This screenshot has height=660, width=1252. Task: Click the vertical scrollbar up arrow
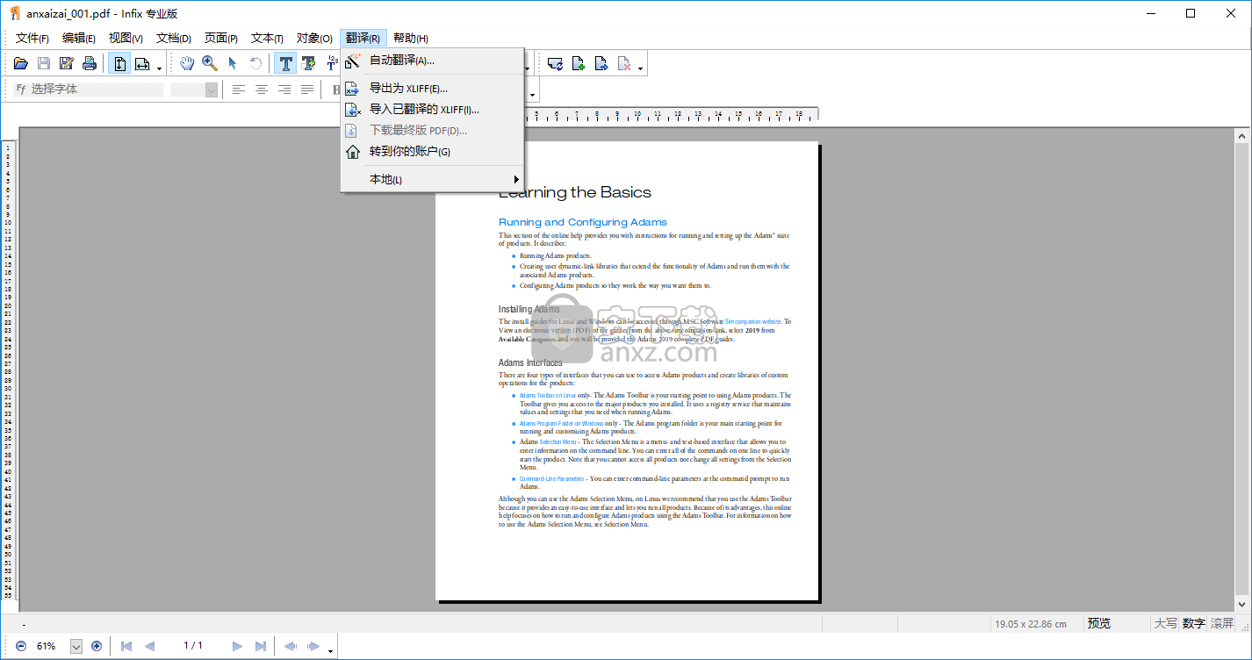[1241, 135]
